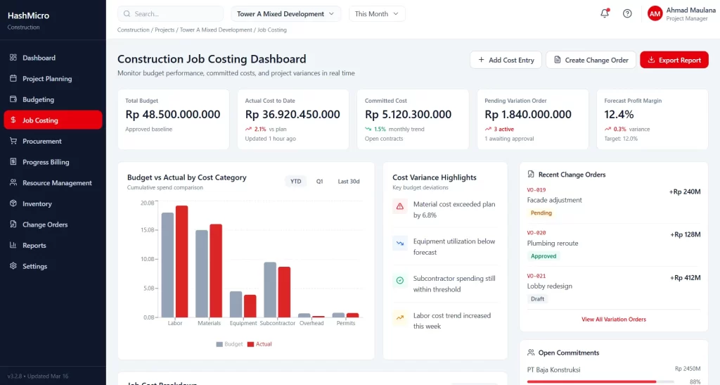The height and width of the screenshot is (385, 720).
Task: Open the This Month period dropdown
Action: [377, 14]
